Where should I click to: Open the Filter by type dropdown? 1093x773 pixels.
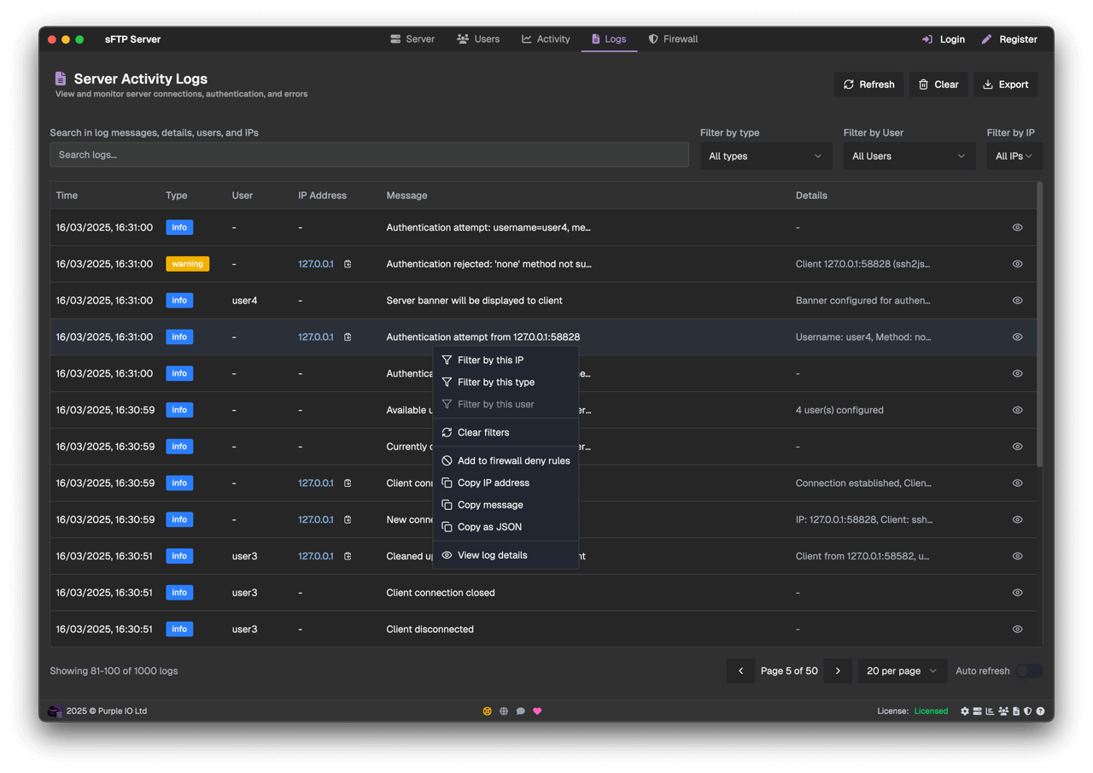point(765,156)
